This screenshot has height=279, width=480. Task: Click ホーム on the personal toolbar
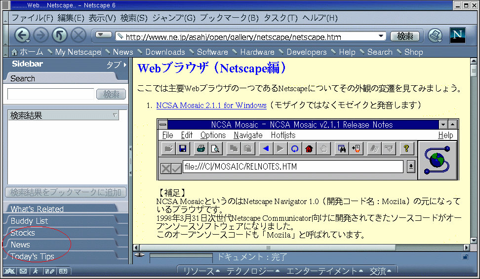coord(28,52)
